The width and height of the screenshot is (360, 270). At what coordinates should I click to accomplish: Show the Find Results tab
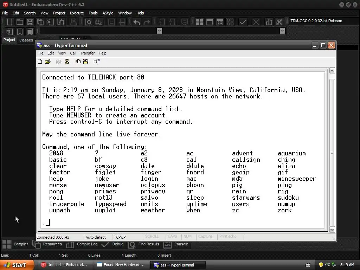[143, 244]
